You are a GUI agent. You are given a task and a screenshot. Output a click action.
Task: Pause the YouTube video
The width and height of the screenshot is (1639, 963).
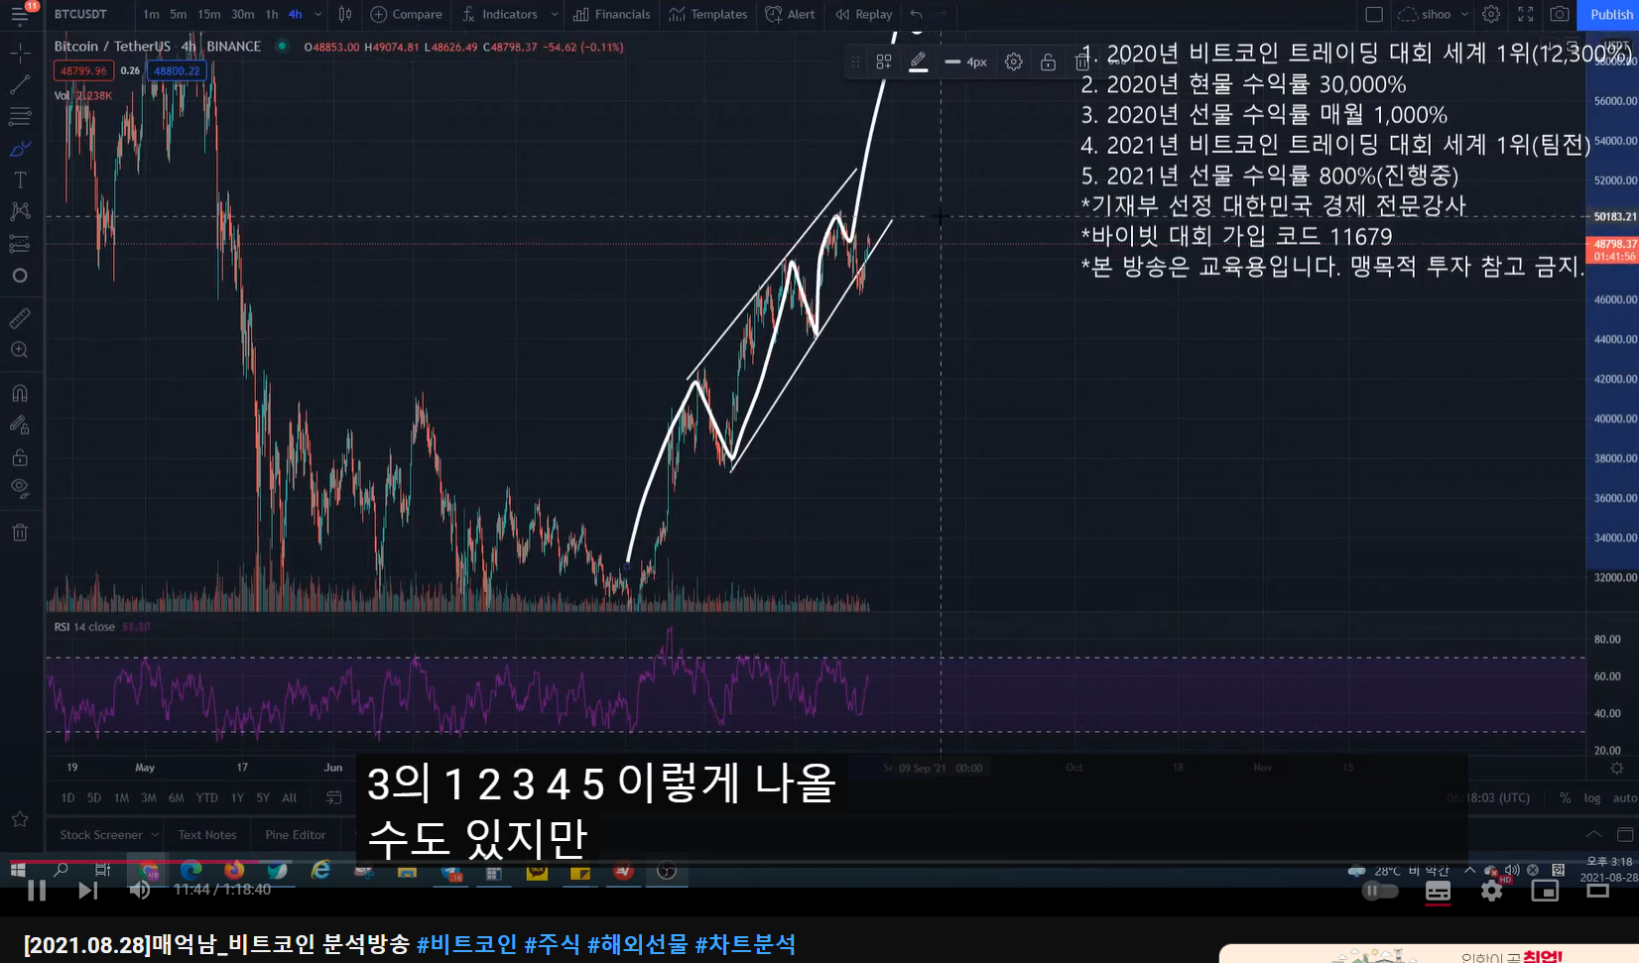[37, 890]
